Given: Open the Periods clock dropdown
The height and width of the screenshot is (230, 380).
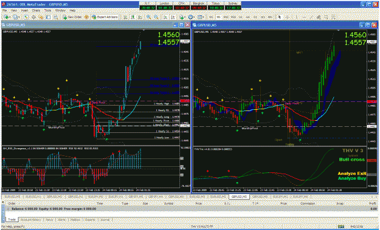Looking at the screenshot, I should point(192,17).
